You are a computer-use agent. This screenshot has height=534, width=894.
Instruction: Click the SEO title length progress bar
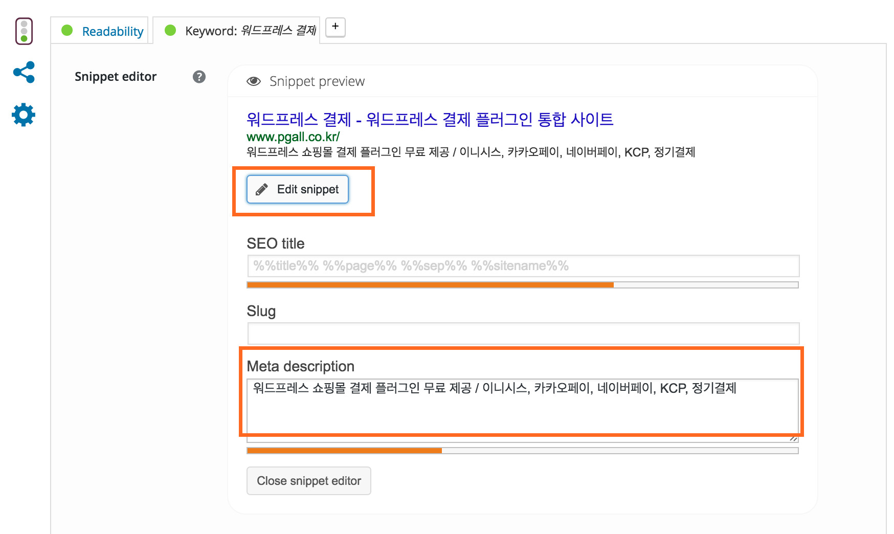[523, 285]
